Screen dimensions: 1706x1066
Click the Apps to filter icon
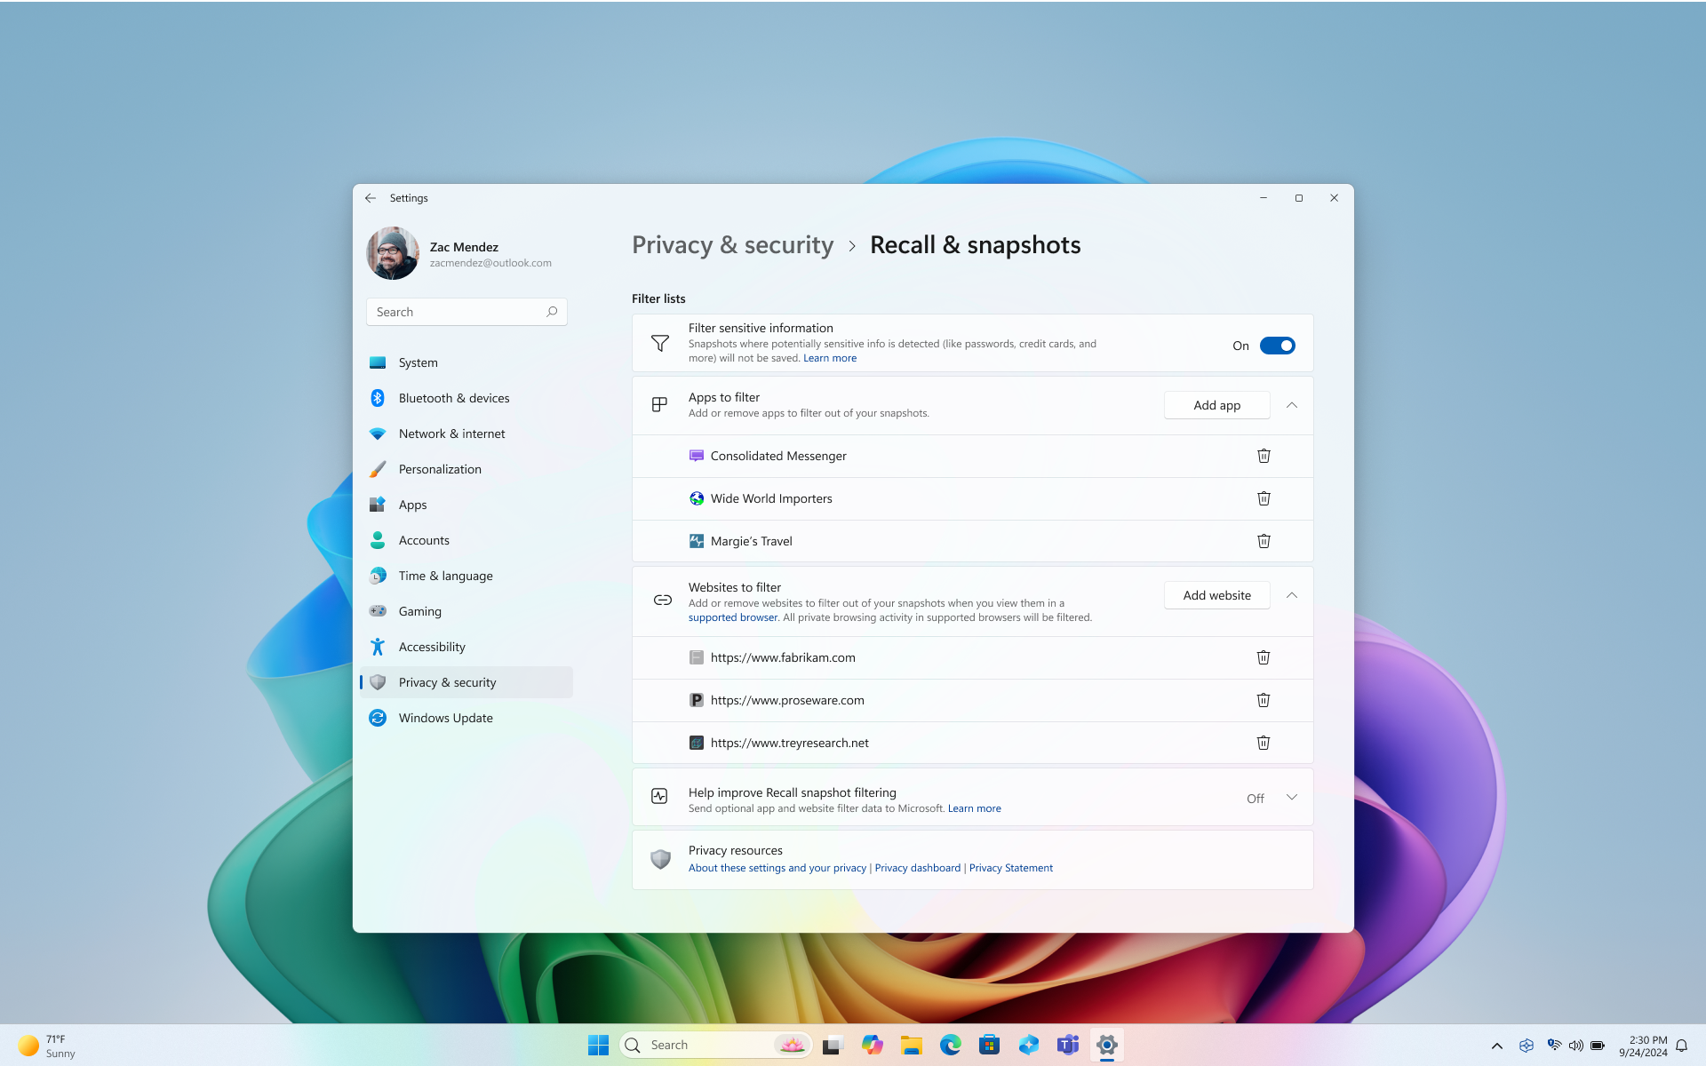coord(659,404)
